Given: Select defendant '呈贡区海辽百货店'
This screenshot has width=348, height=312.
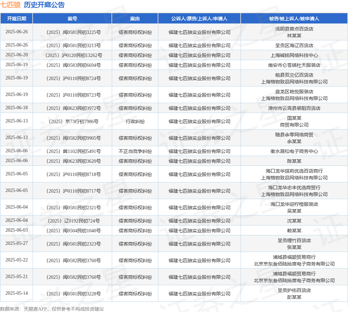Looking at the screenshot, I should (294, 46).
